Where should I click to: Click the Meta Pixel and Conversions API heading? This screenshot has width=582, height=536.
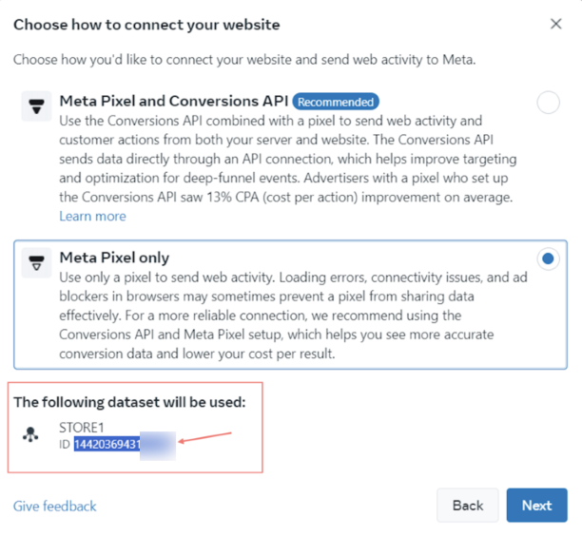[x=172, y=101]
